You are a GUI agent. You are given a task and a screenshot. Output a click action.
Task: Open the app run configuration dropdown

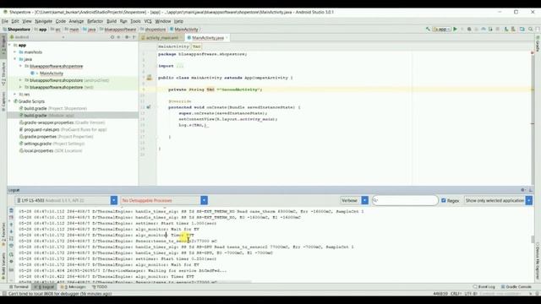pyautogui.click(x=441, y=30)
